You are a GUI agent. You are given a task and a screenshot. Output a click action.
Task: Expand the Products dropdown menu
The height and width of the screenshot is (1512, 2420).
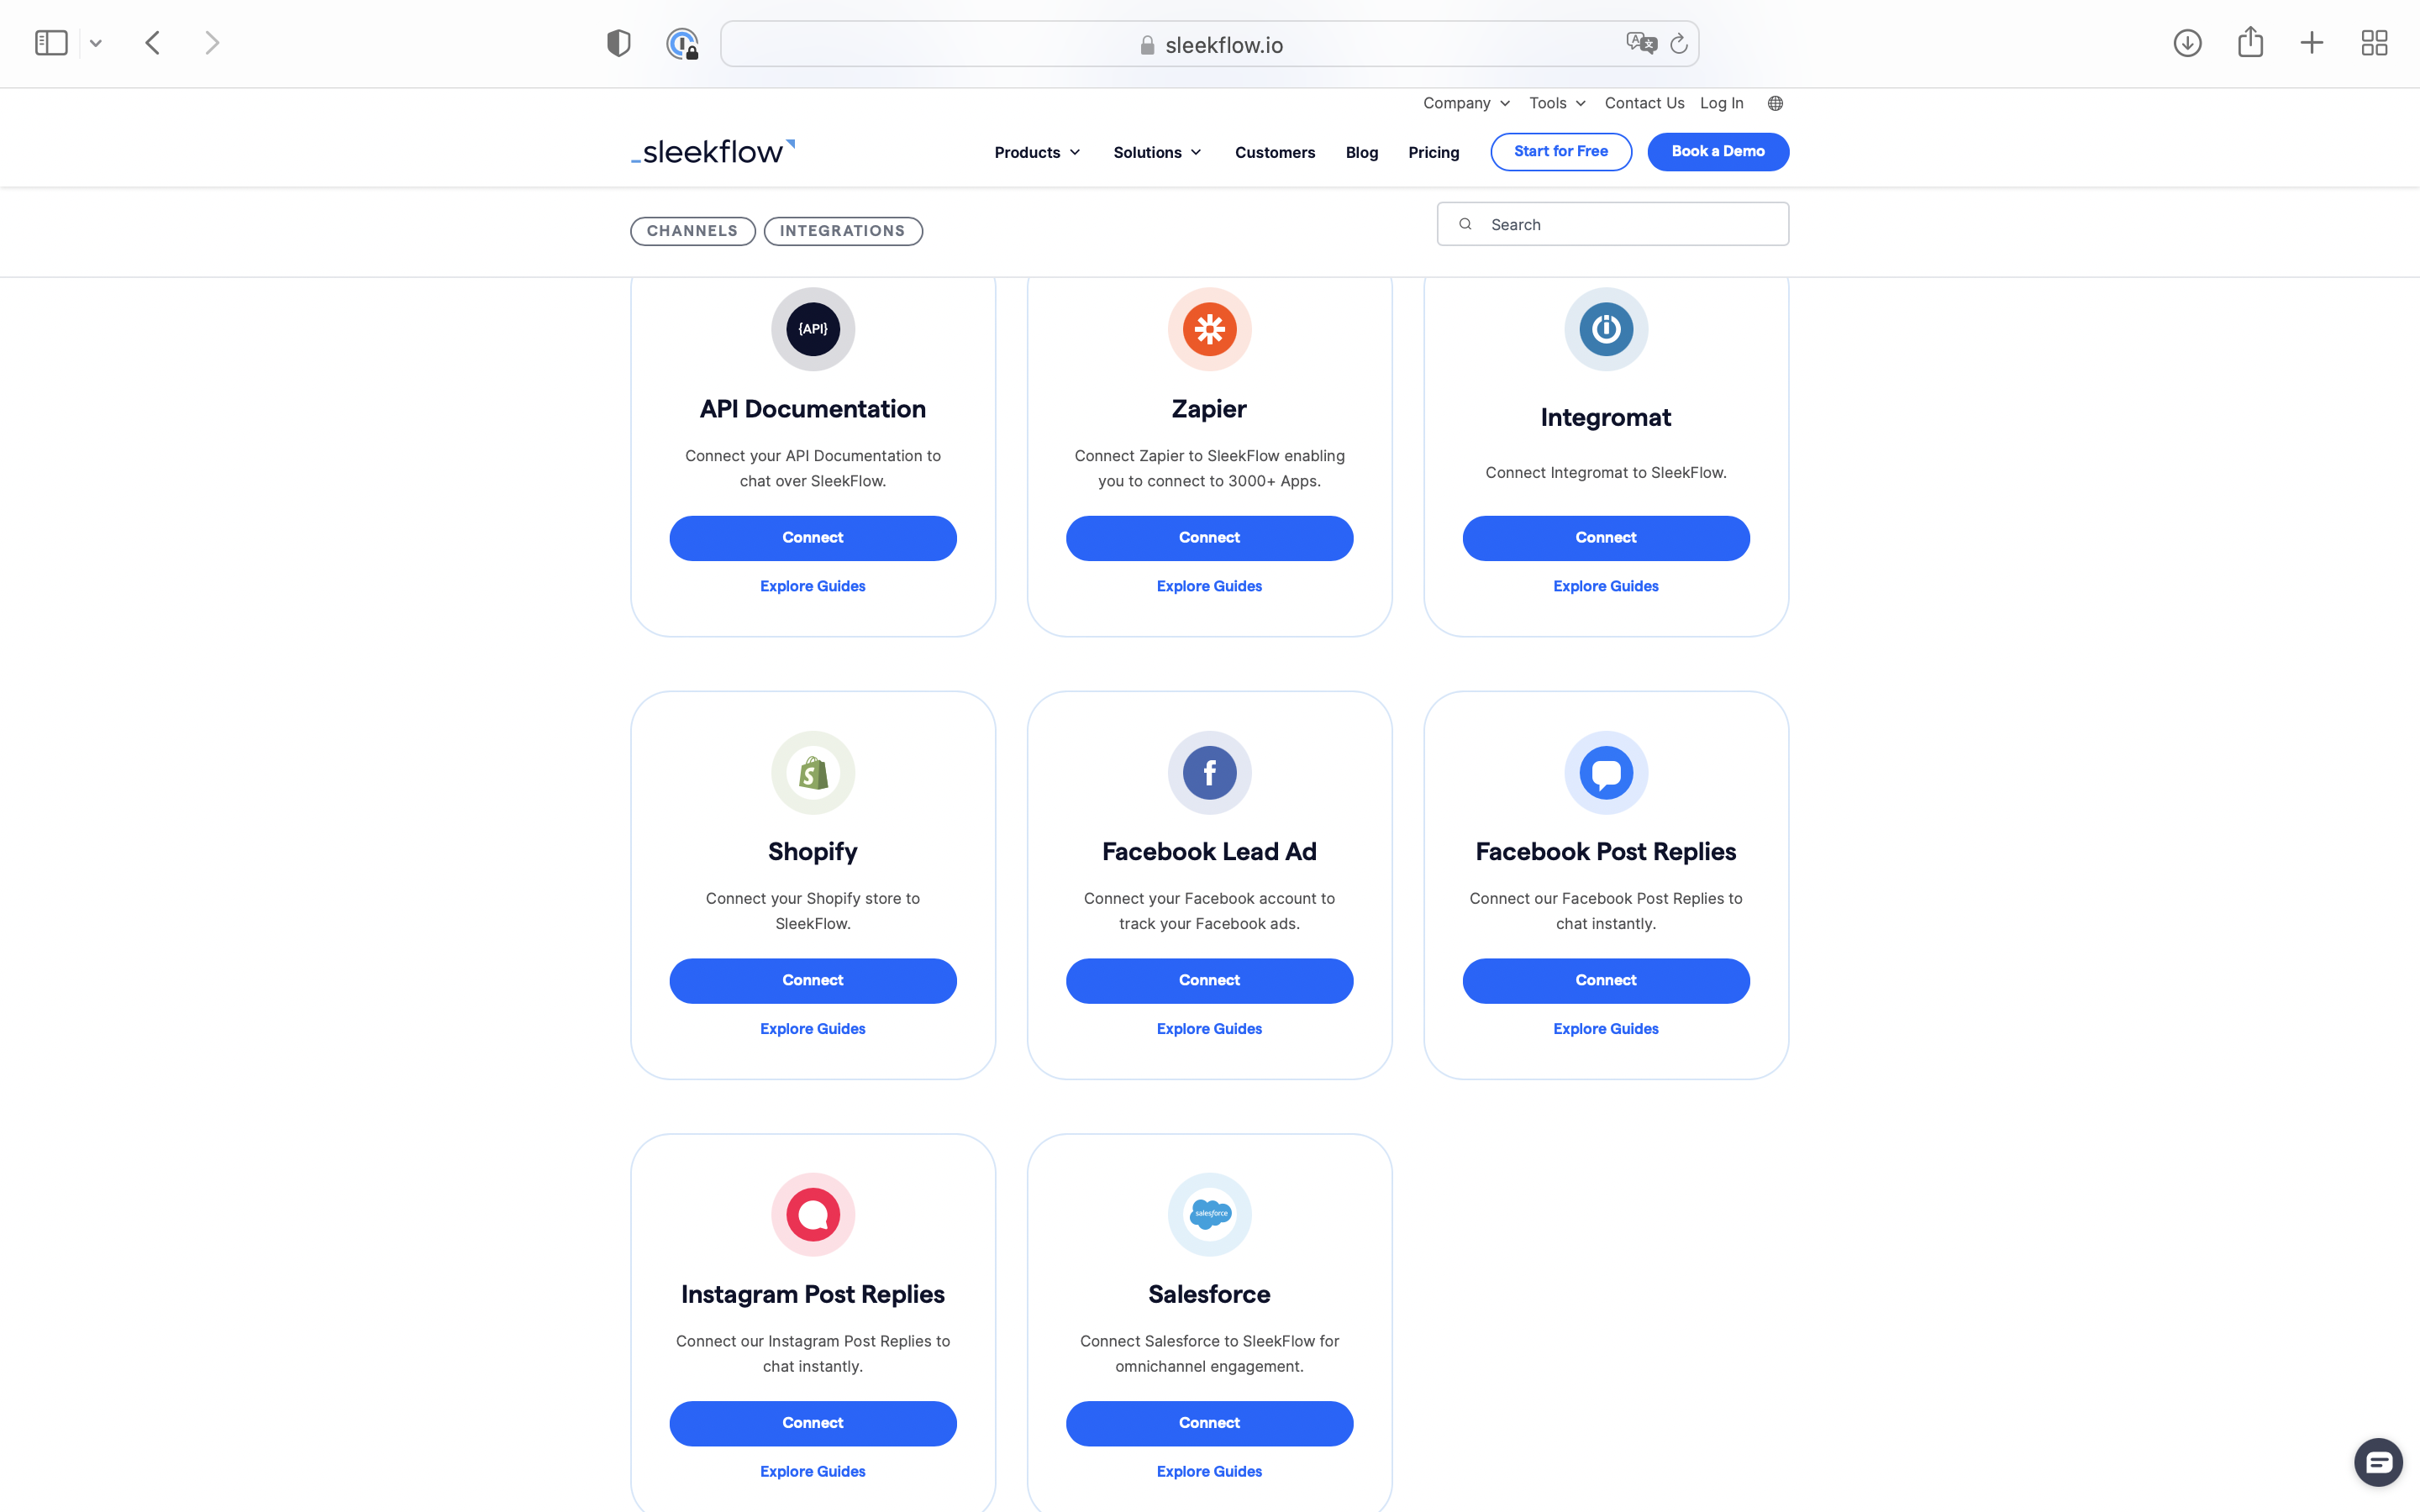pos(1037,151)
